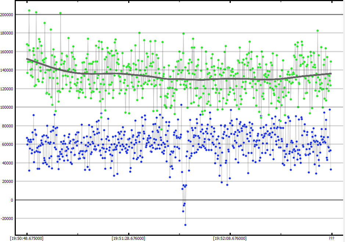The width and height of the screenshot is (345, 242).
Task: Click the 20000 y-axis label
Action: pyautogui.click(x=8, y=181)
